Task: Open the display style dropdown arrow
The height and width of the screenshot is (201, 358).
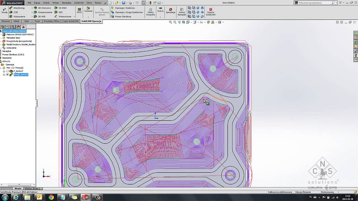Action: tap(198, 22)
